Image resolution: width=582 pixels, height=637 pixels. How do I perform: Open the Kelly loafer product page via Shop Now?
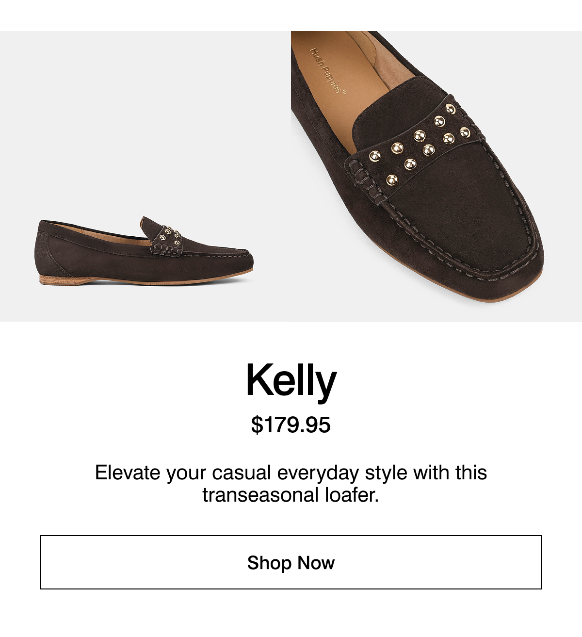pos(291,563)
